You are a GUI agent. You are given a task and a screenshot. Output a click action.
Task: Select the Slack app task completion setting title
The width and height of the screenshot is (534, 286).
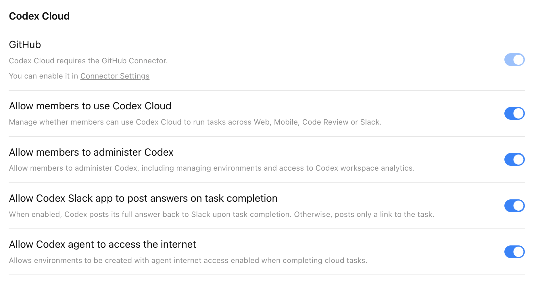click(143, 198)
